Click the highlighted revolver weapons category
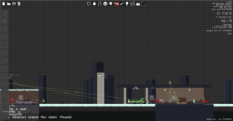Viewport: 233px width, 121px height. [x=116, y=4]
